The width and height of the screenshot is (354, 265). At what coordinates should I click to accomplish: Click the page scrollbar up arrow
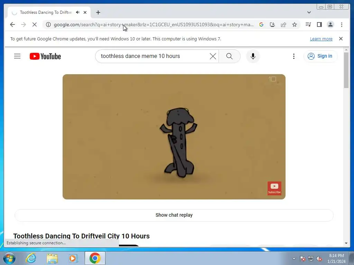pos(346,50)
